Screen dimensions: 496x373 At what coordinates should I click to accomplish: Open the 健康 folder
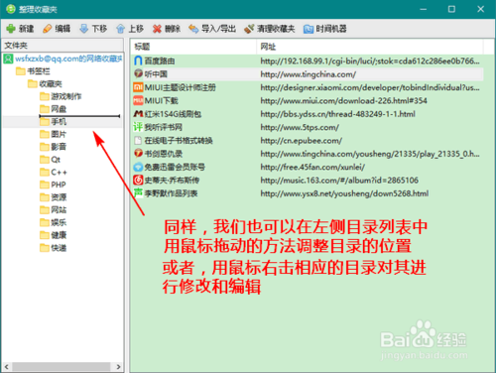(x=54, y=235)
